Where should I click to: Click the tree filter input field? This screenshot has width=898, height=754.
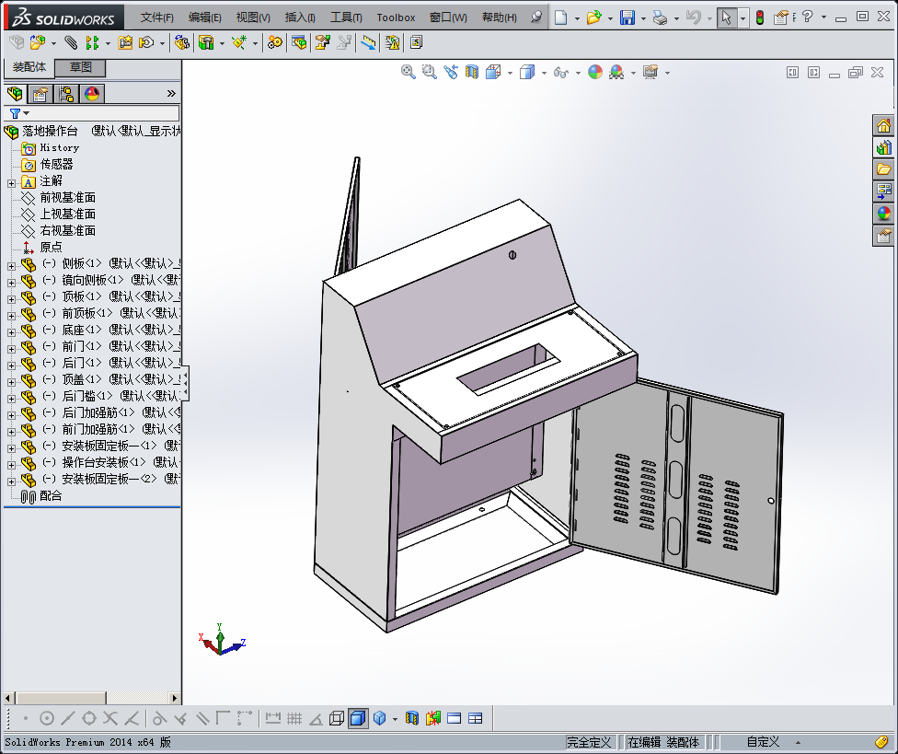(x=92, y=113)
